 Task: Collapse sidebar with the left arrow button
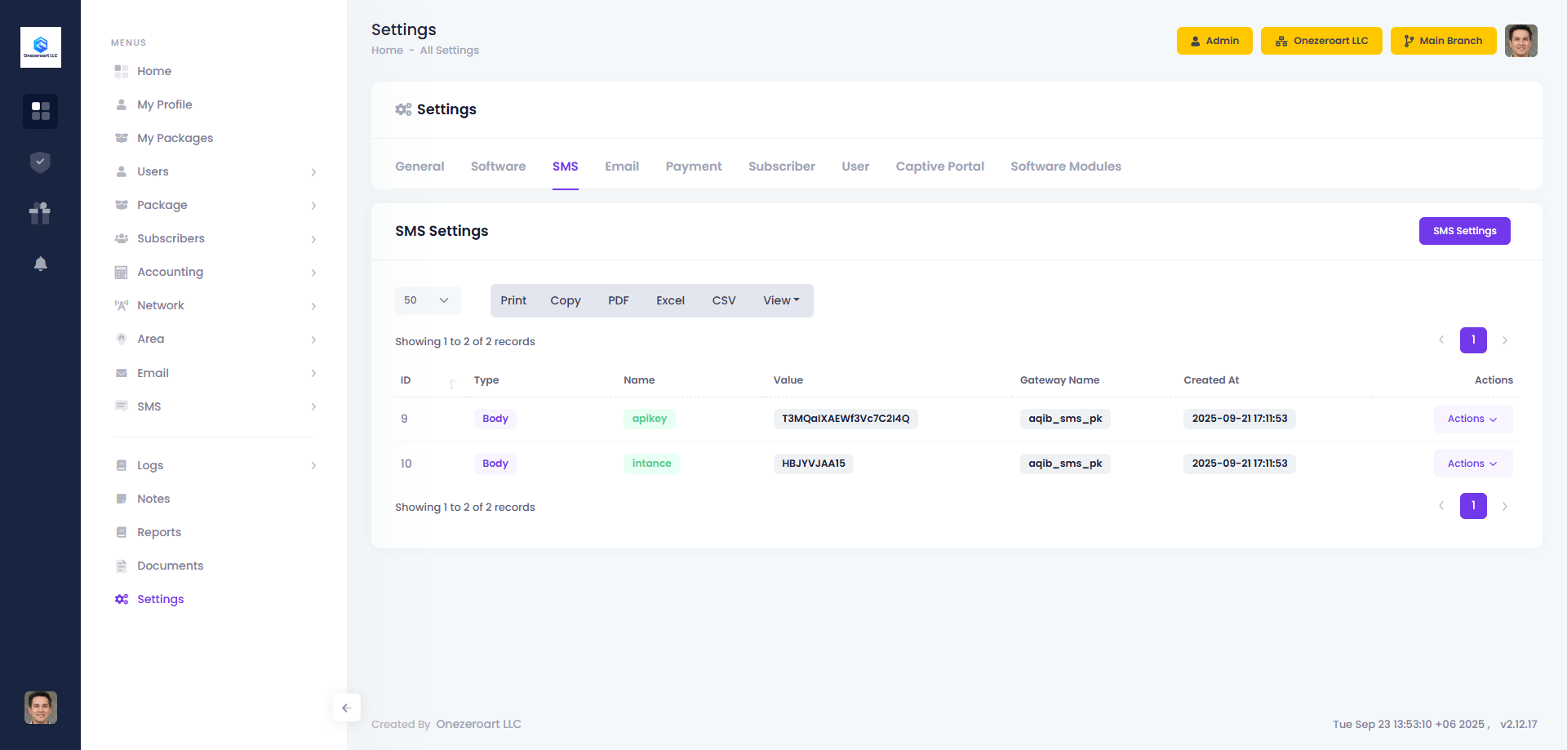coord(346,708)
